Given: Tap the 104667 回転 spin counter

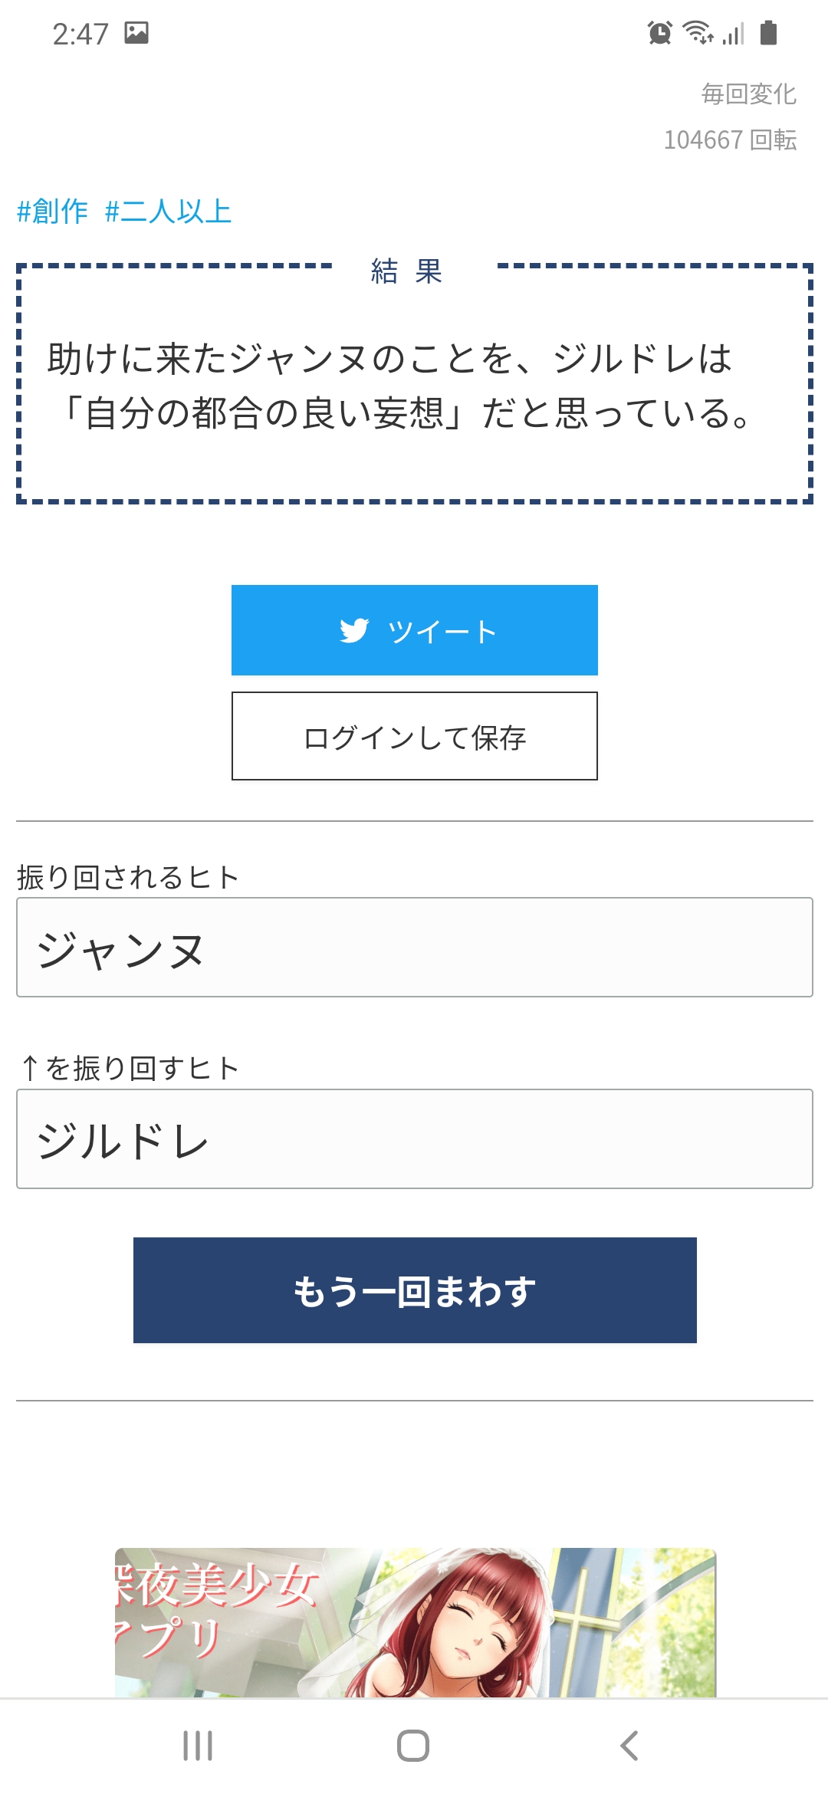Looking at the screenshot, I should point(730,140).
